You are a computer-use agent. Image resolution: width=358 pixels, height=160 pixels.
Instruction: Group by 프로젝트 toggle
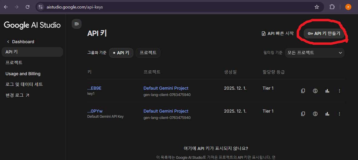point(148,53)
